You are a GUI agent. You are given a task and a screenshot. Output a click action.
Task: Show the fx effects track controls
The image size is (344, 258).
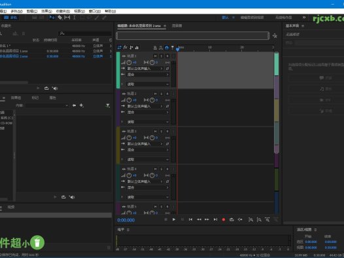click(x=126, y=47)
